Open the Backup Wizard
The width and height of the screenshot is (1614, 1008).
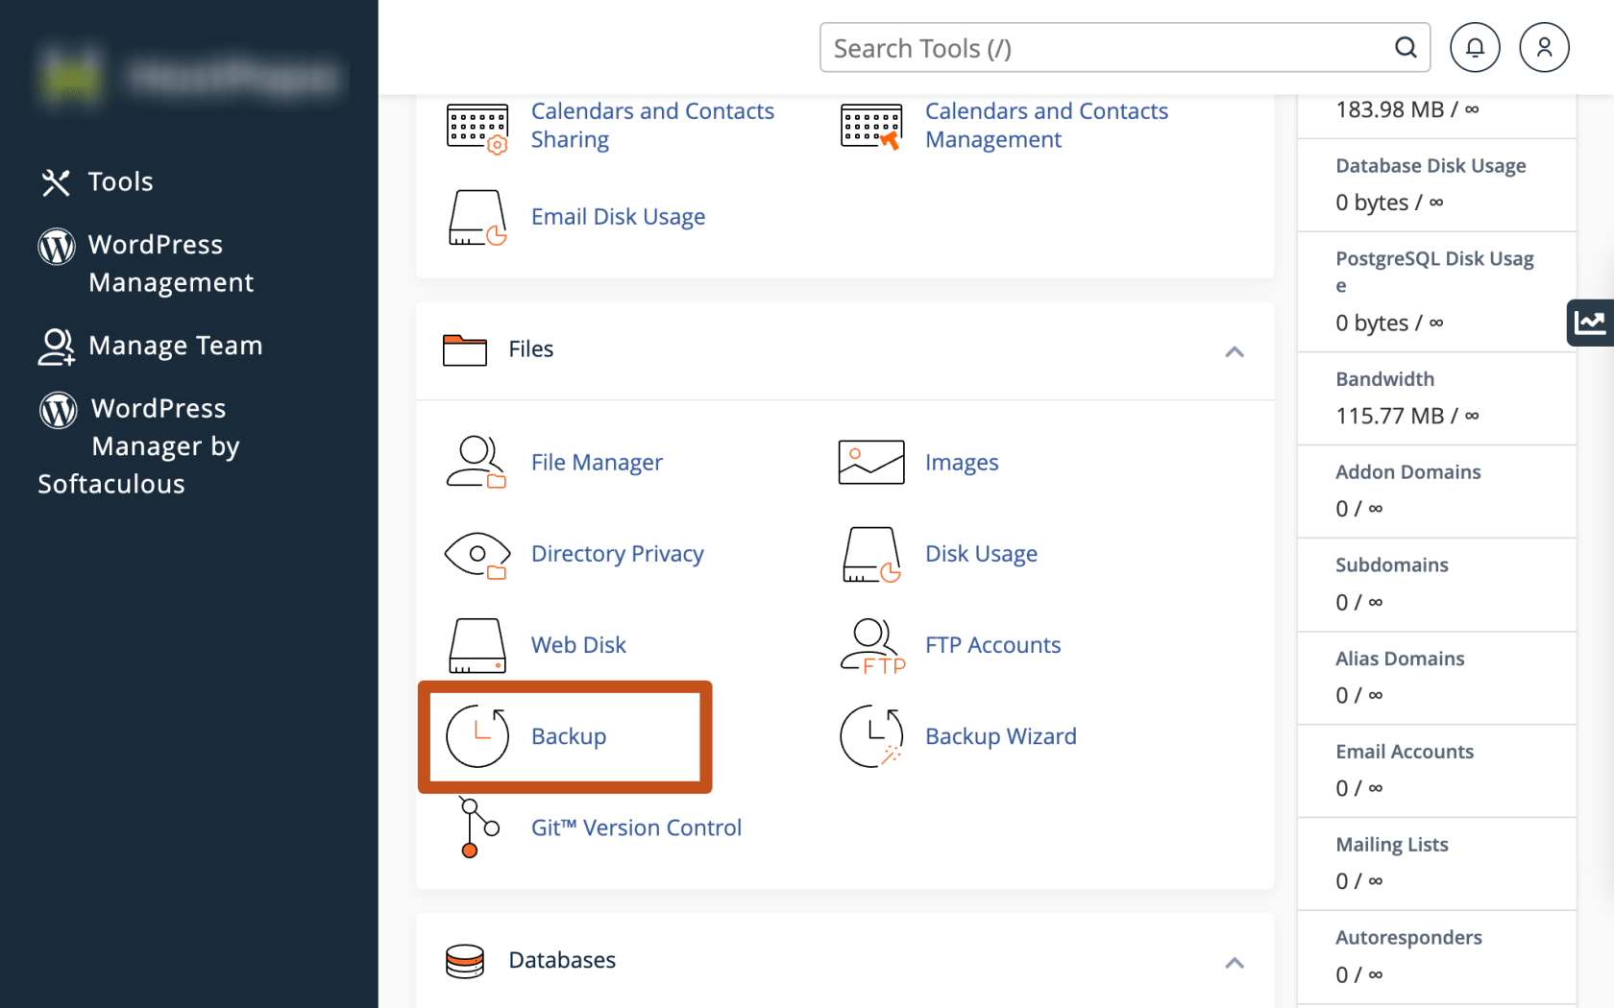[1000, 735]
